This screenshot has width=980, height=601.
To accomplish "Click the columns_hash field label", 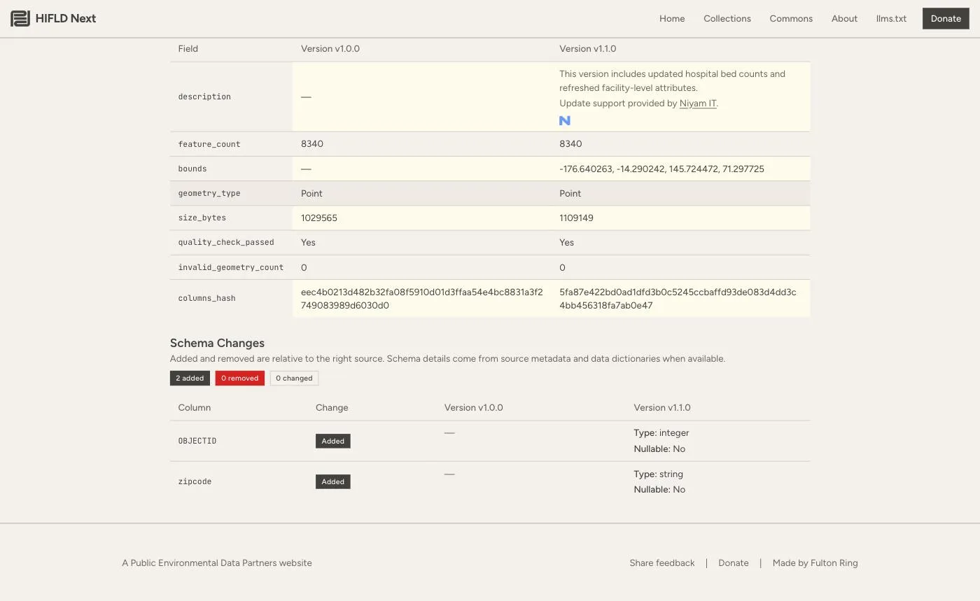I will (206, 298).
